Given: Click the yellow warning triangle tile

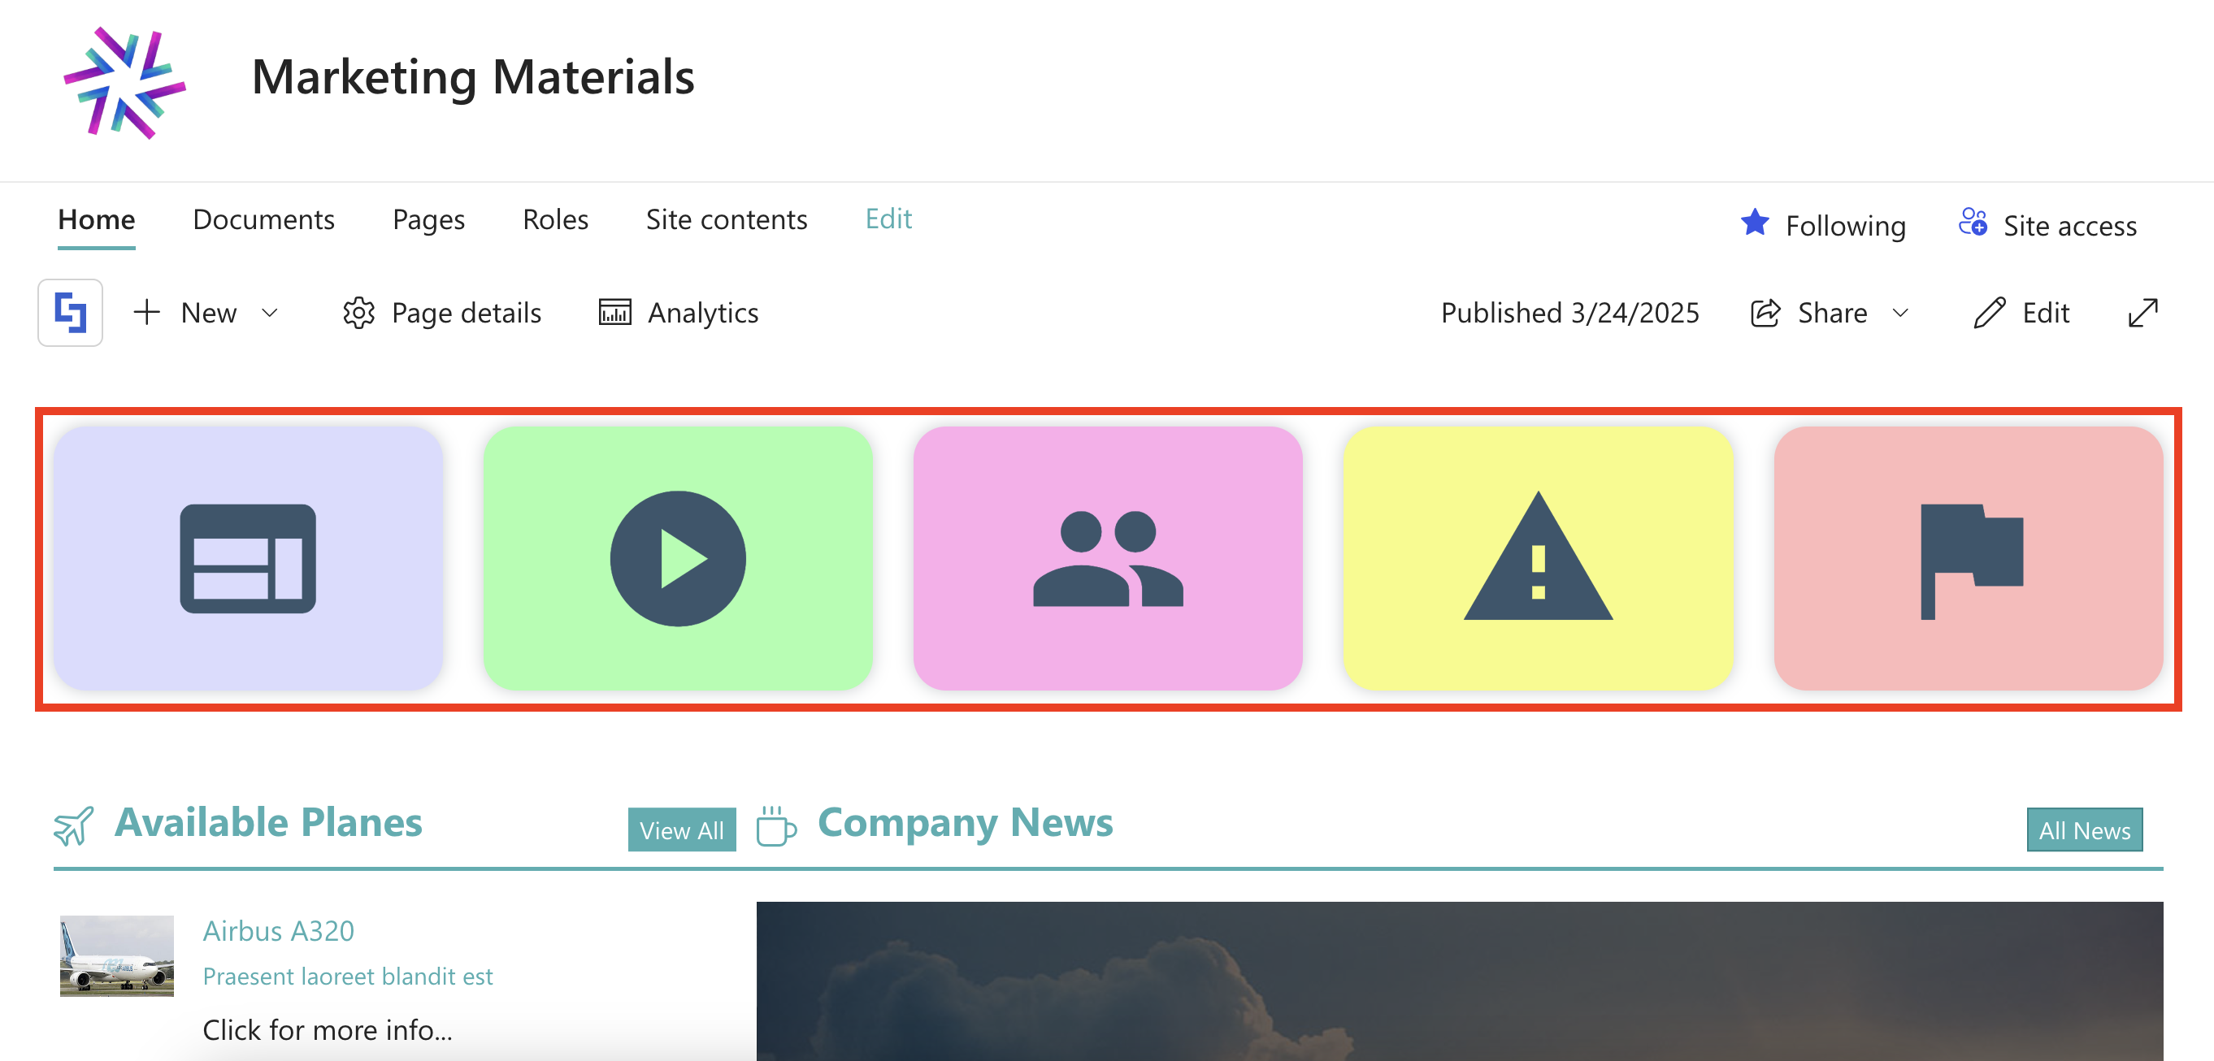Looking at the screenshot, I should [x=1538, y=558].
